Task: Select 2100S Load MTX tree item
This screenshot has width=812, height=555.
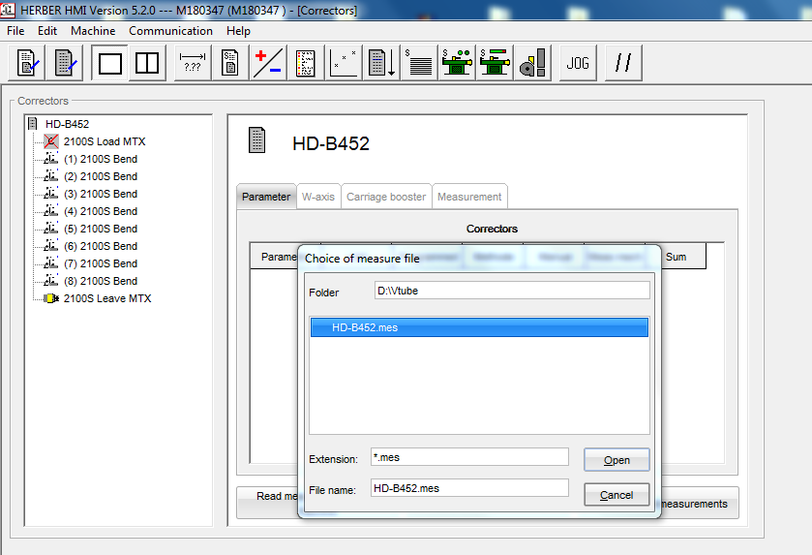Action: click(x=105, y=141)
